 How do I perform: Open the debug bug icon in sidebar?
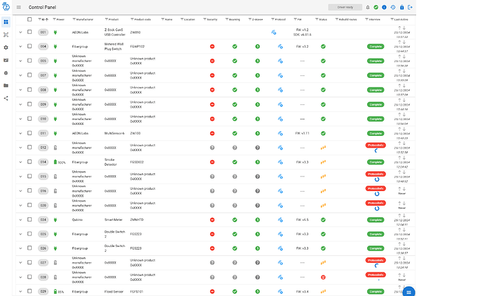point(6,72)
